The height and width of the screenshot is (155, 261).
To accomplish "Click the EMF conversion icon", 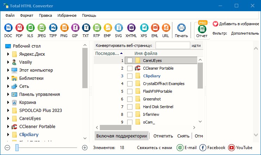I will pyautogui.click(x=108, y=28).
